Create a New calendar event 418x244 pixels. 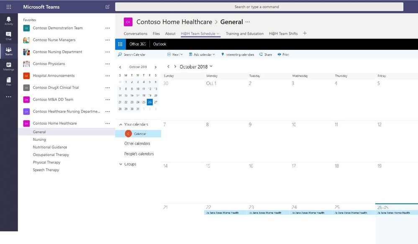pos(173,55)
